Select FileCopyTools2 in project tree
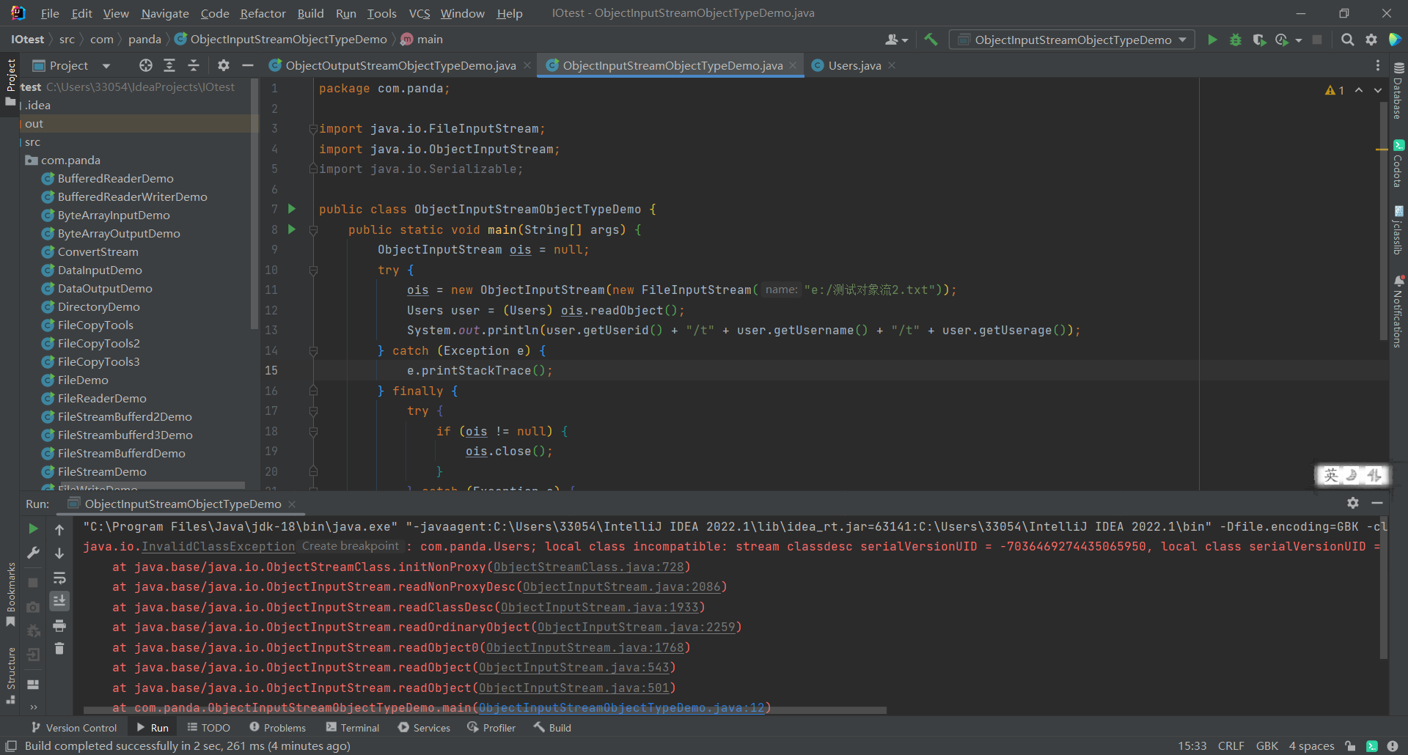1408x755 pixels. 98,343
